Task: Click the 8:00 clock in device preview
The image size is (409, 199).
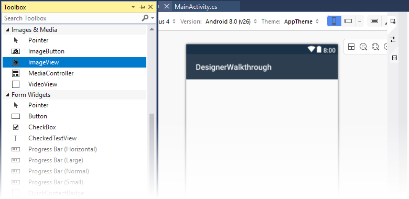Action: click(x=329, y=50)
